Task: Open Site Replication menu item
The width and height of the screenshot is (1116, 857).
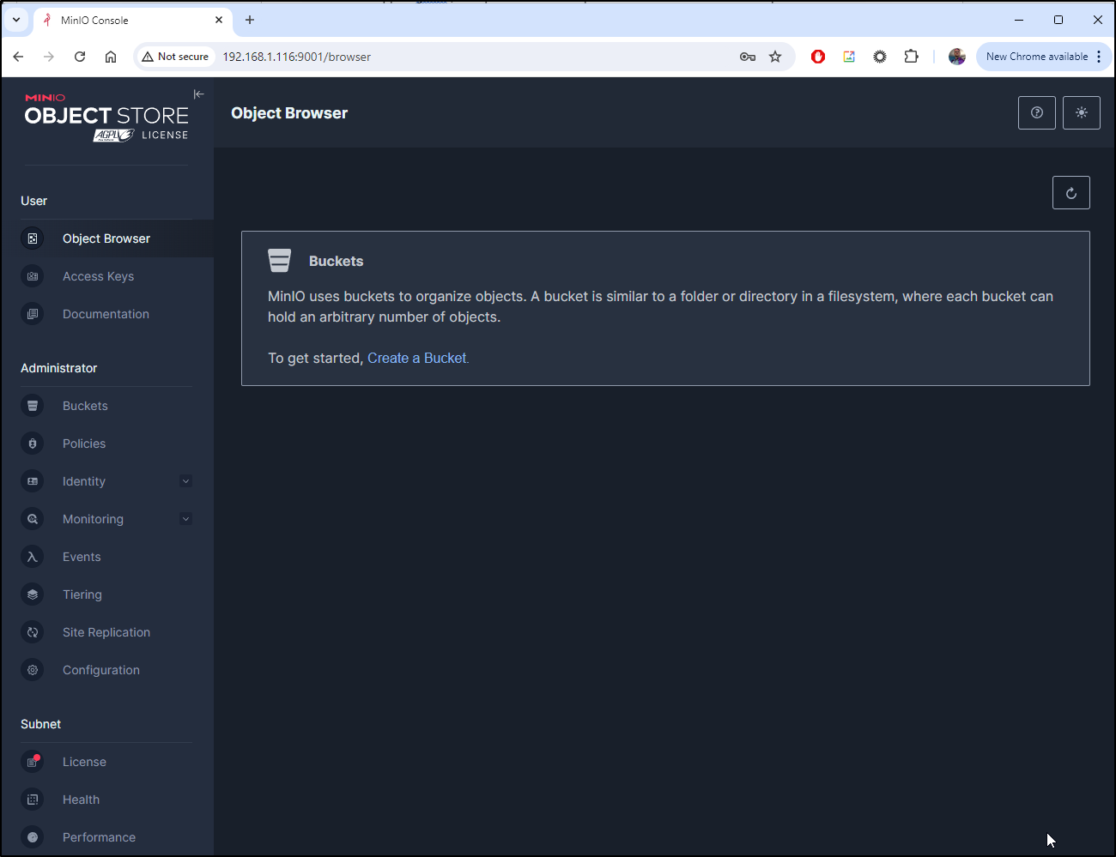Action: pos(107,632)
